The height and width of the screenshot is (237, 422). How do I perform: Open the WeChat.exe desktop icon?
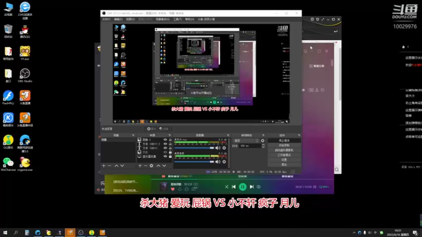pos(8,164)
